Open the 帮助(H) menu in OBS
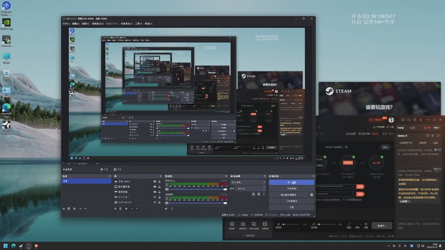Viewport: 445px width, 250px height. point(149,24)
